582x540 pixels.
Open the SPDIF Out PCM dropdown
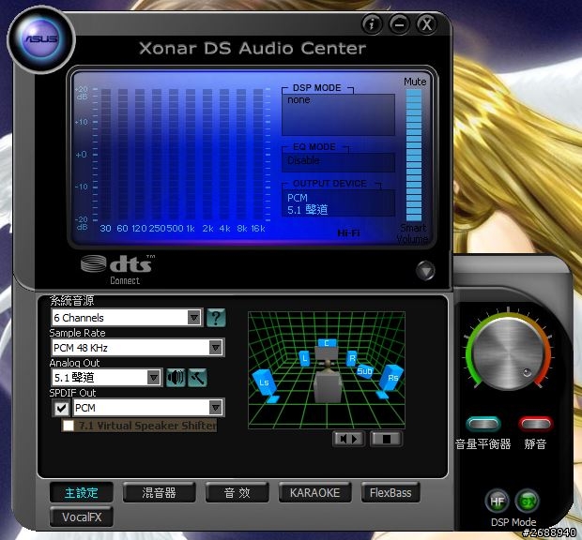point(149,408)
